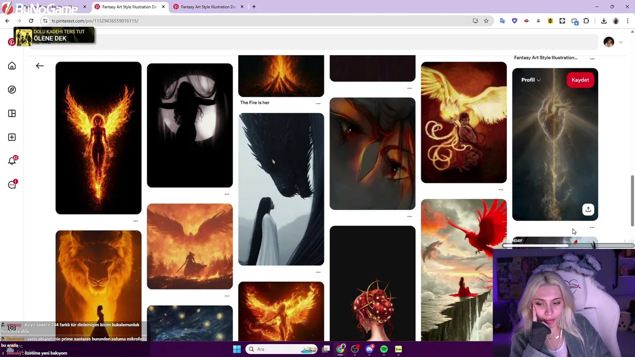This screenshot has width=635, height=357.
Task: Open Pinterest home from the sidebar
Action: click(x=12, y=66)
